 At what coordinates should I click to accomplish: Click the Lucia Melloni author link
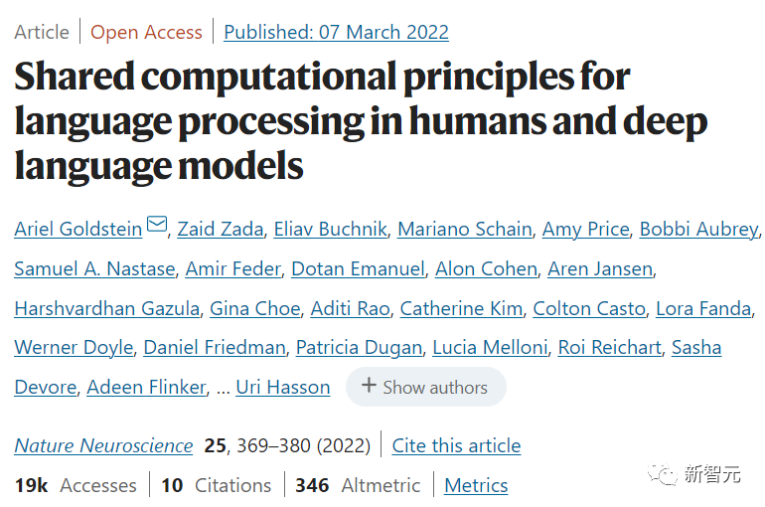[490, 347]
